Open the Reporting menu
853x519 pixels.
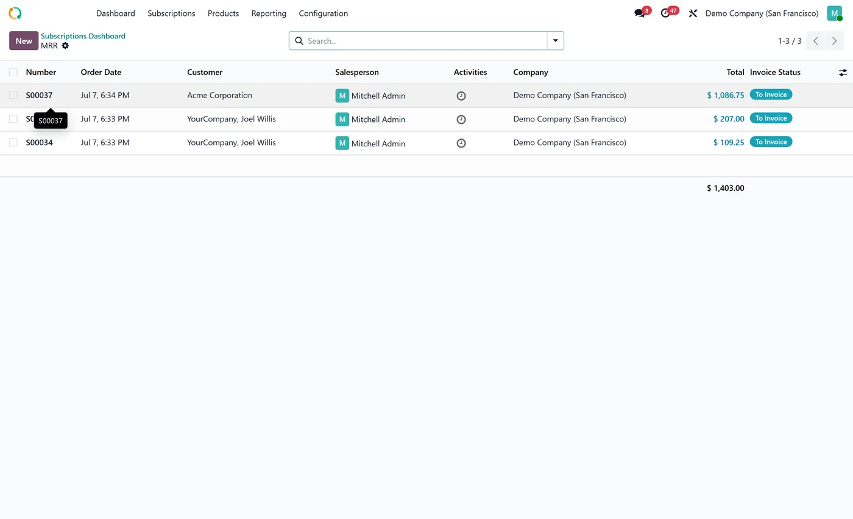click(x=269, y=13)
